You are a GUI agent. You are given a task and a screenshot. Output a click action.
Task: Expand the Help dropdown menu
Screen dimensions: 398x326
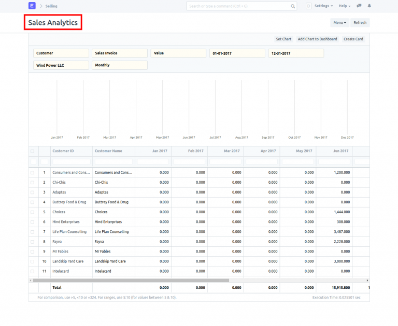[x=344, y=6]
